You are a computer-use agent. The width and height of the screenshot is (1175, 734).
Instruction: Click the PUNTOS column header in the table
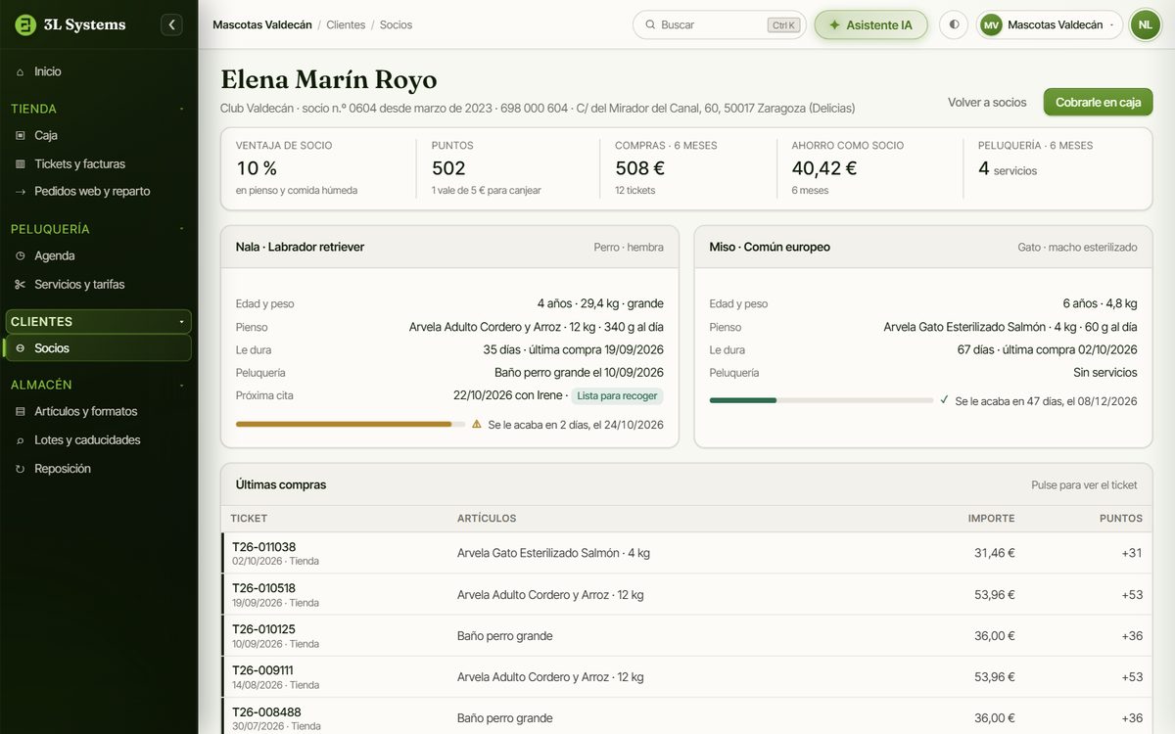pyautogui.click(x=1121, y=519)
